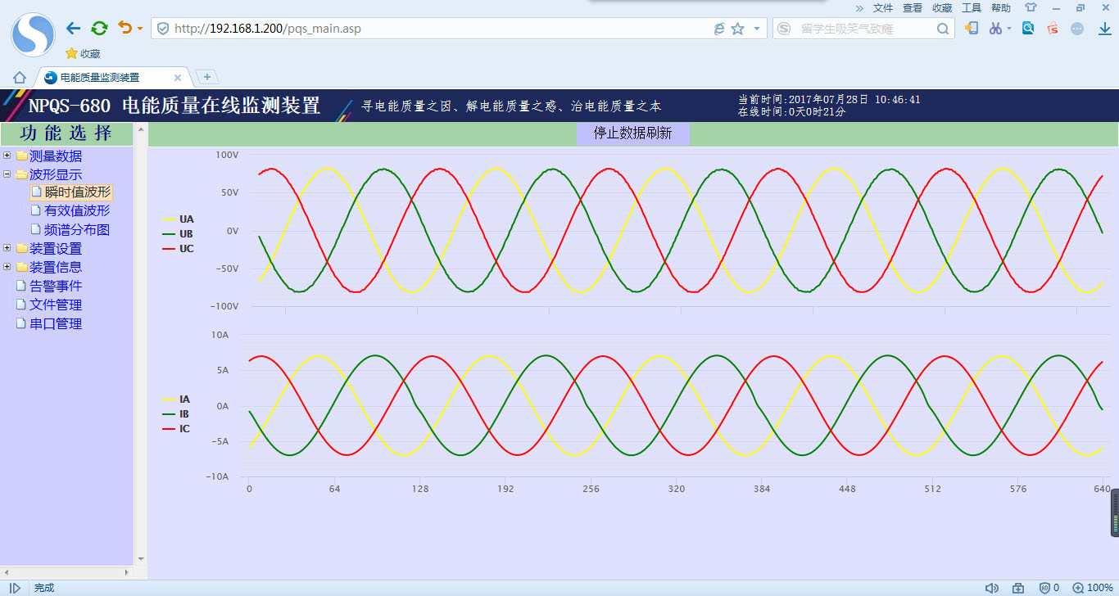
Task: Click the blue search page toolbar icon
Action: pos(1028,29)
